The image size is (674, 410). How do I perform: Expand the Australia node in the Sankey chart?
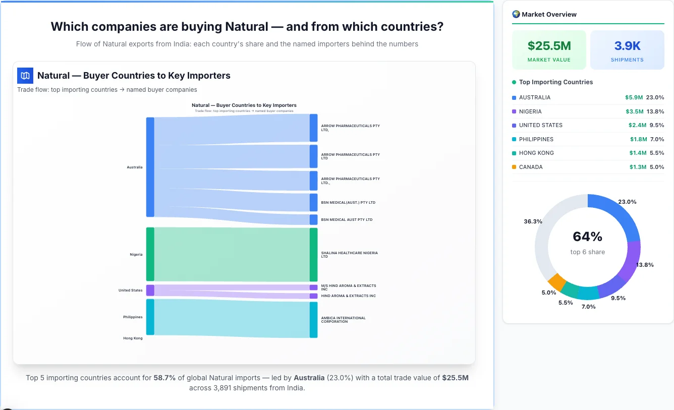click(x=149, y=167)
